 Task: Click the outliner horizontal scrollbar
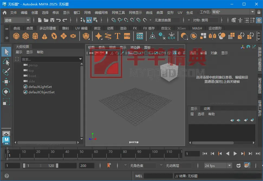tap(47, 143)
